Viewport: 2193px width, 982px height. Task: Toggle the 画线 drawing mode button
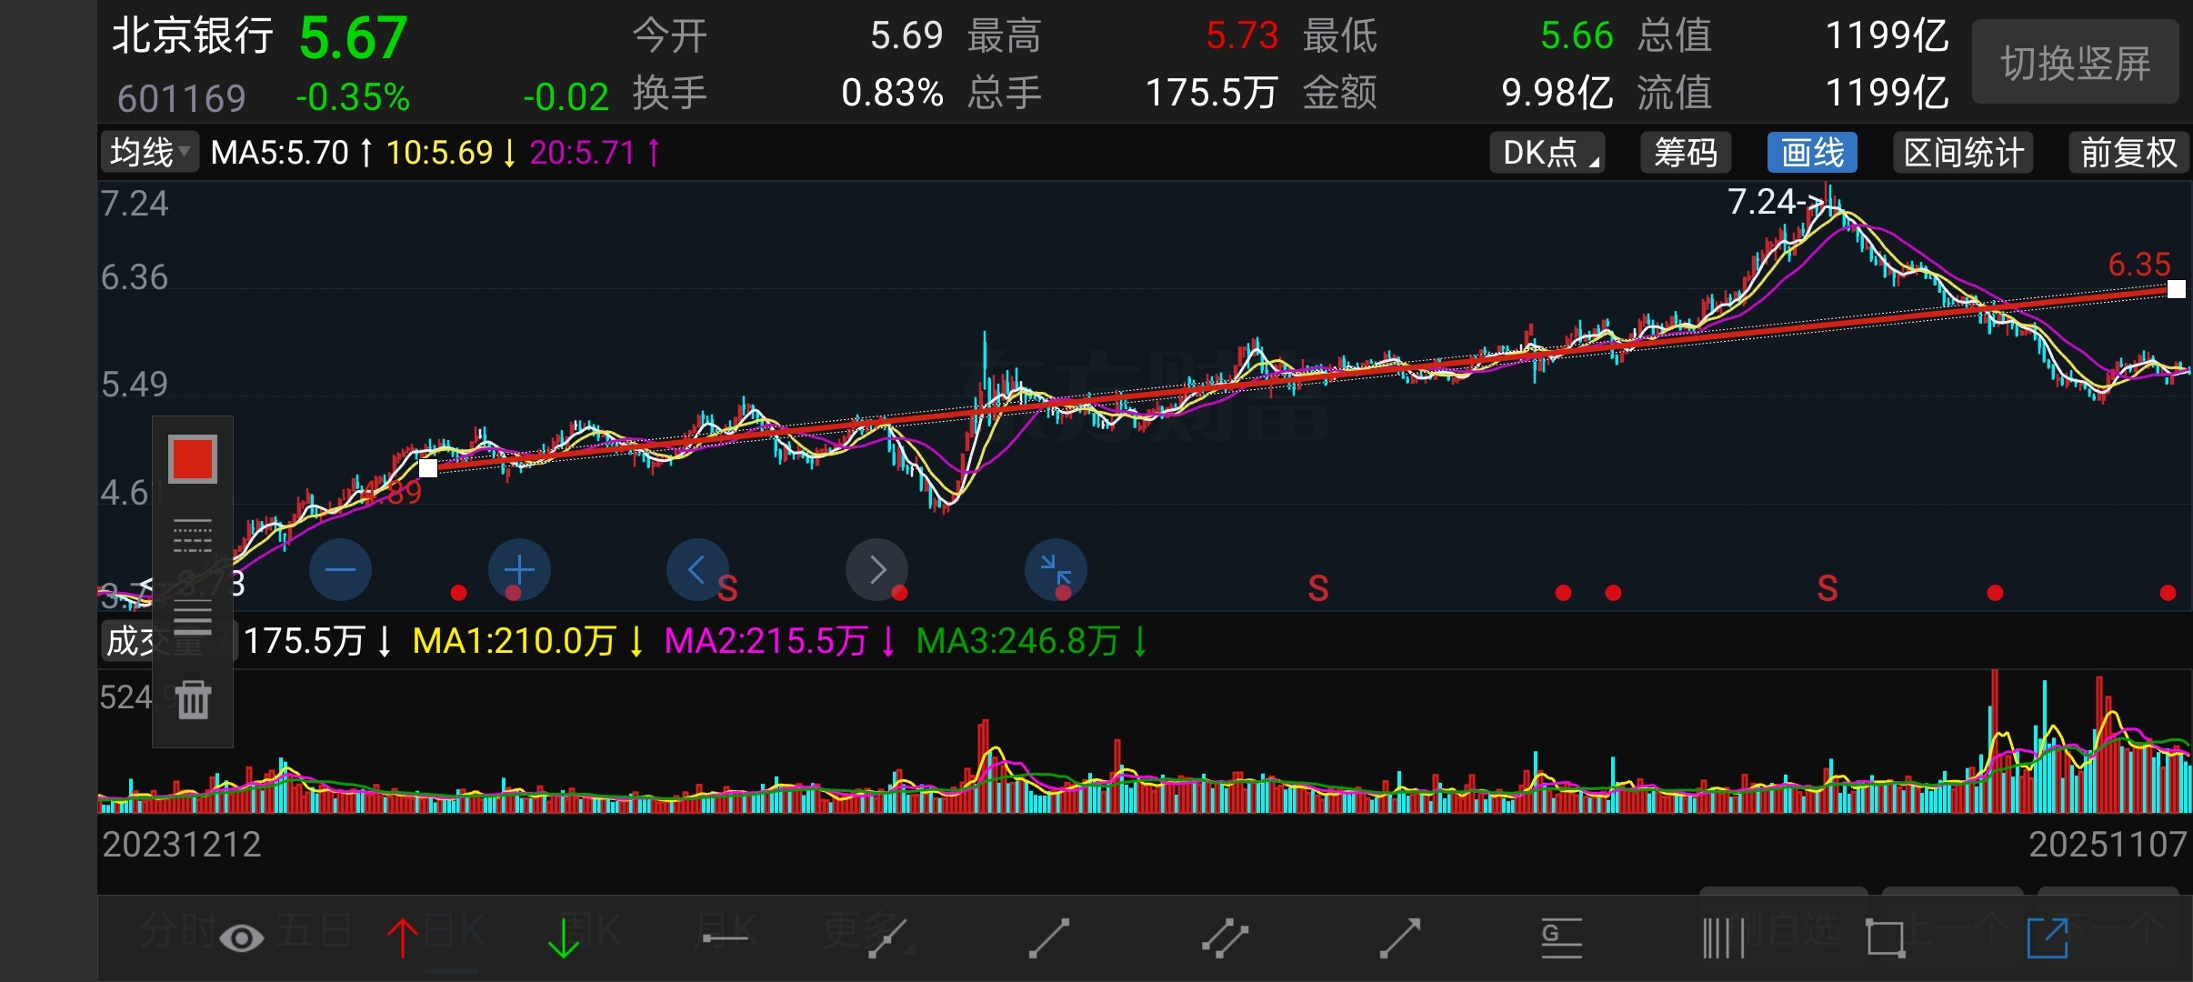click(x=1811, y=152)
